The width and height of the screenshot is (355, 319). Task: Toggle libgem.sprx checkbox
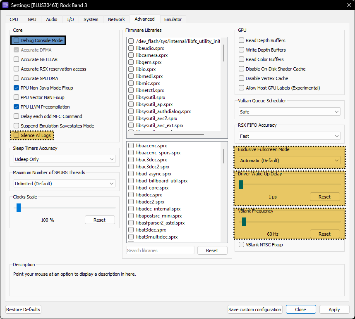click(x=131, y=62)
